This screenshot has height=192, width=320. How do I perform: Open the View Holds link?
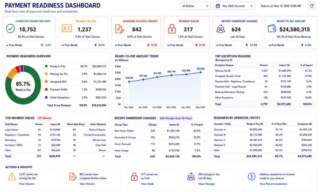(x=147, y=184)
